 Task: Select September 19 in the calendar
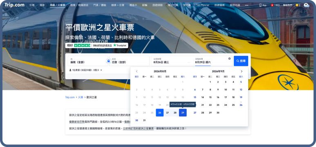tap(241, 97)
